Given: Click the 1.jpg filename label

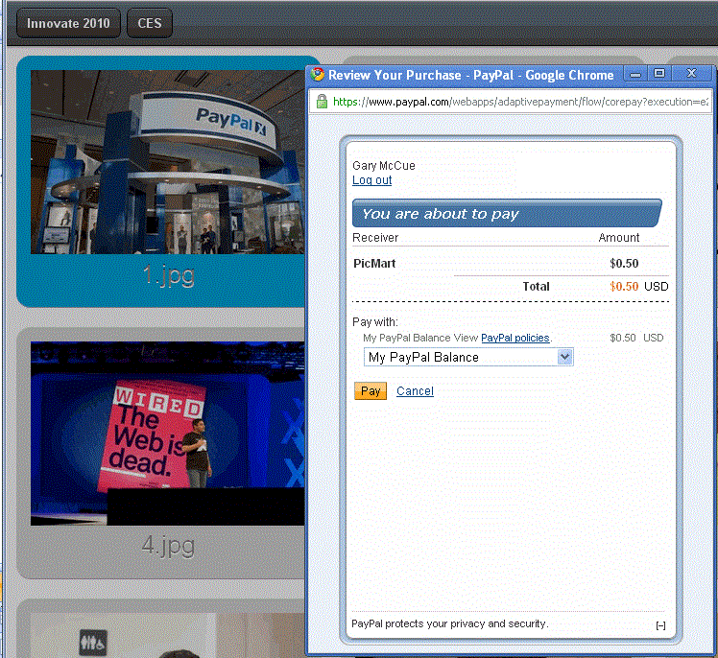Looking at the screenshot, I should coord(168,276).
